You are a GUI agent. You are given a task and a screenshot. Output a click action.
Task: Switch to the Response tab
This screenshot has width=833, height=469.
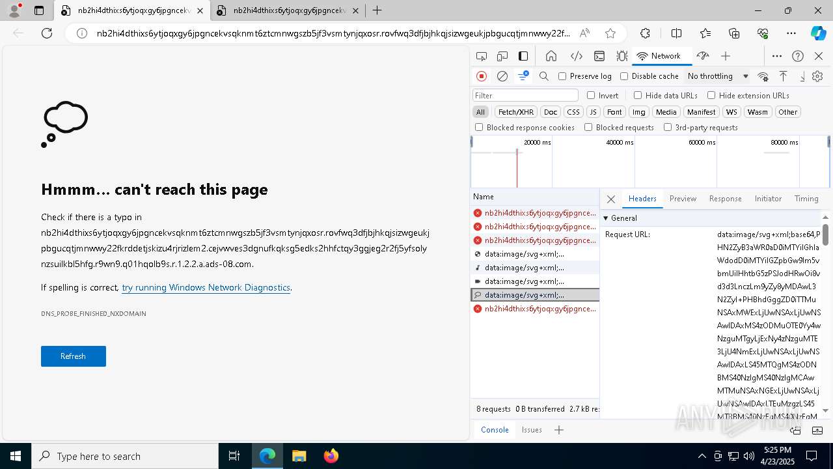[725, 199]
